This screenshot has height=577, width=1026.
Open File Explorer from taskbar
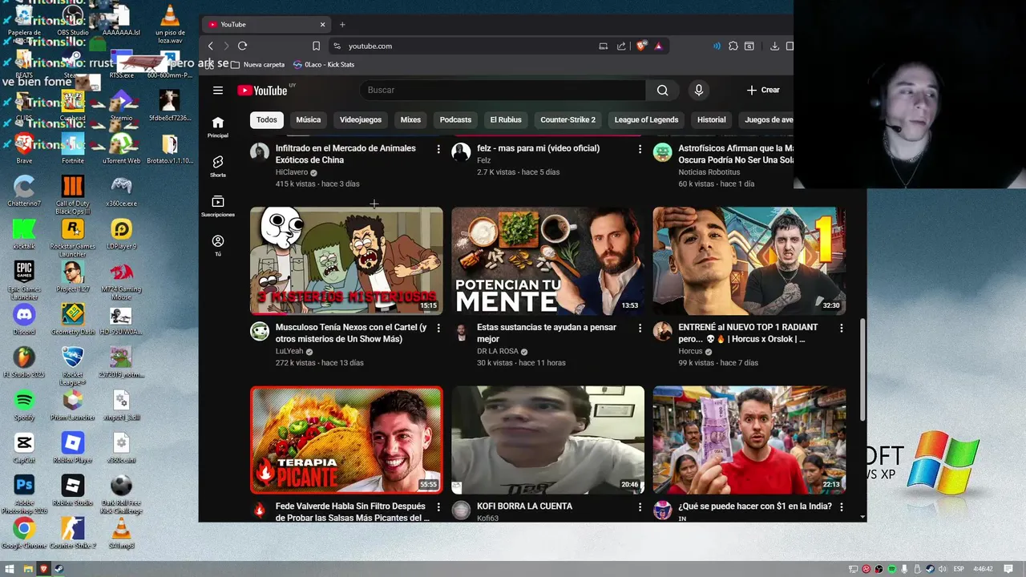pyautogui.click(x=27, y=569)
